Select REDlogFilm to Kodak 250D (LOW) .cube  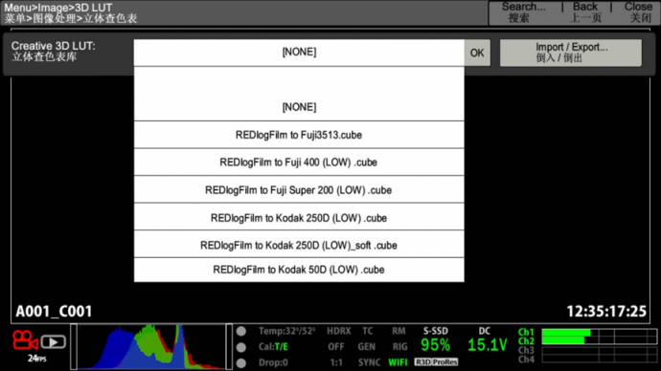coord(299,218)
